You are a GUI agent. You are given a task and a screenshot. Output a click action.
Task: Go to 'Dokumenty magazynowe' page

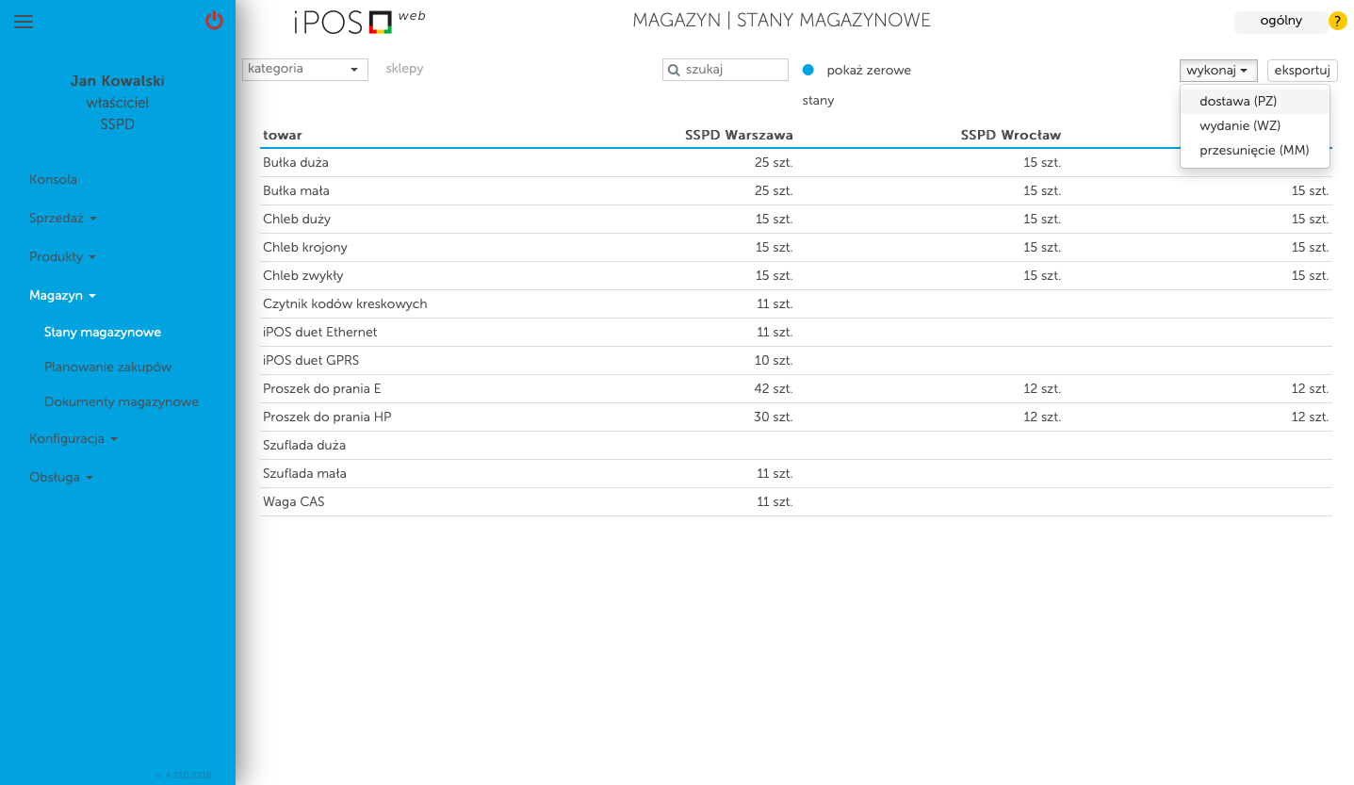pyautogui.click(x=121, y=401)
